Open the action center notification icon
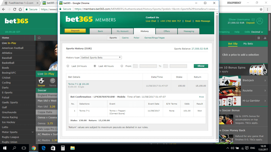The height and width of the screenshot is (152, 271). [x=247, y=148]
